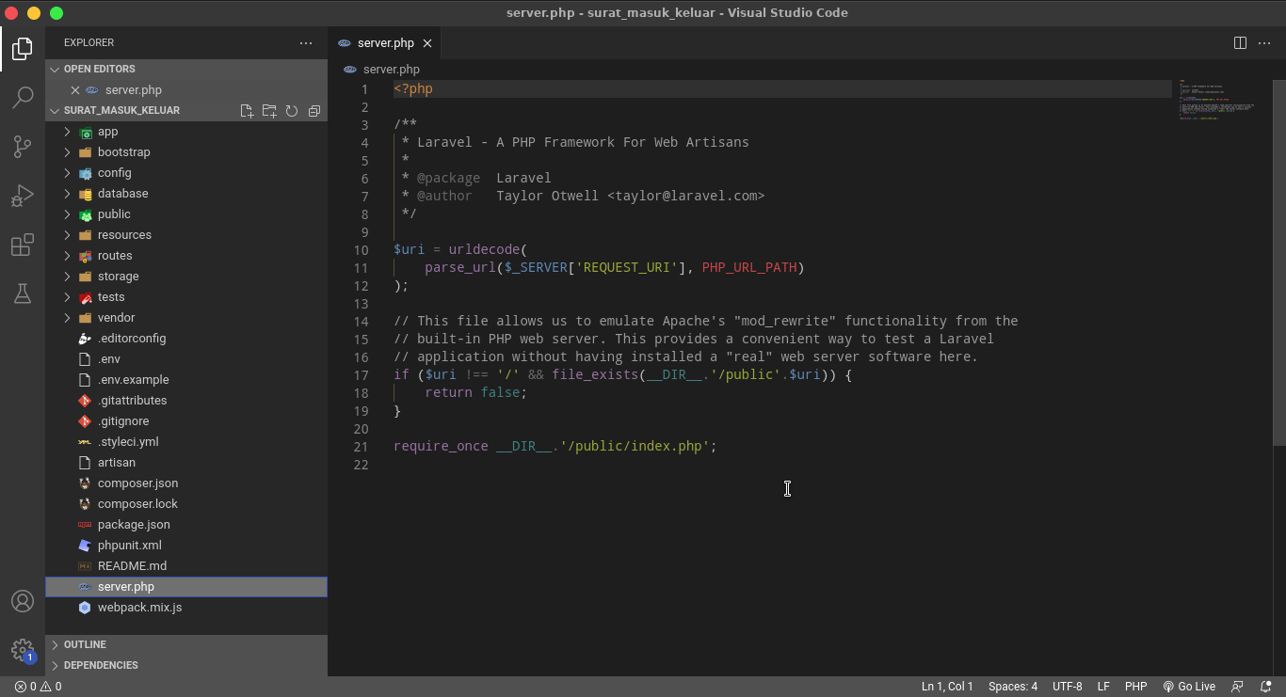Open .styleci.yml file
1286x697 pixels.
pyautogui.click(x=186, y=442)
